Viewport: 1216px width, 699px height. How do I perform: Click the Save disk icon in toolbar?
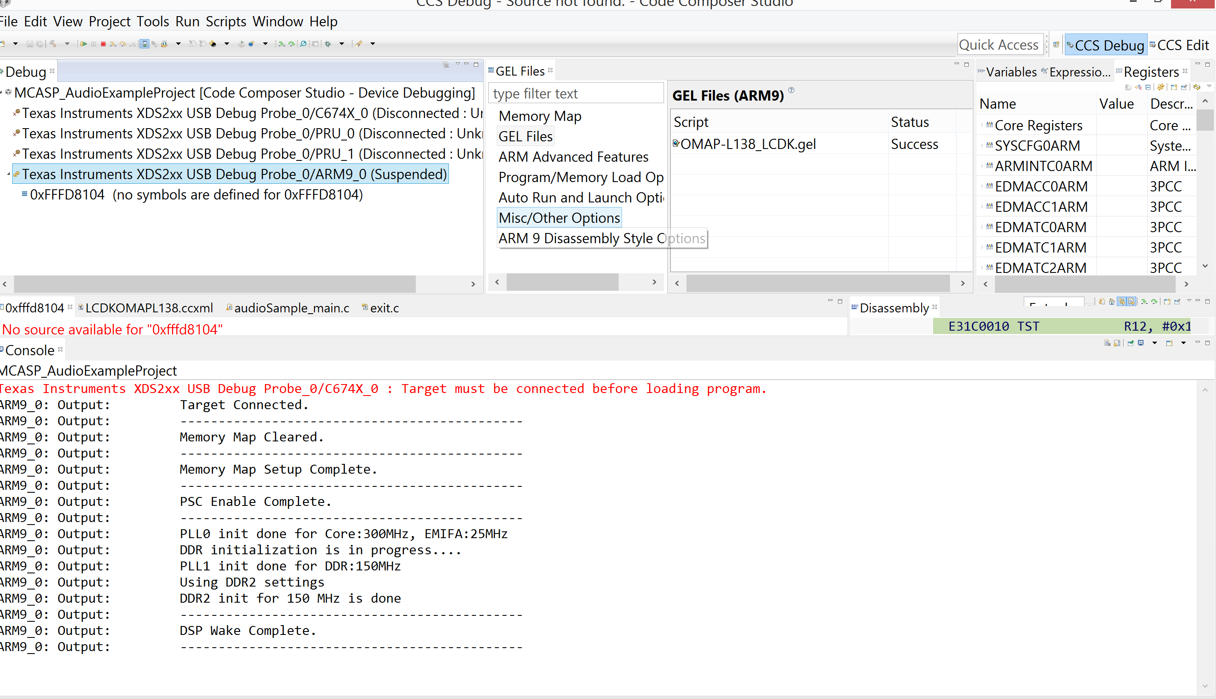[x=30, y=44]
